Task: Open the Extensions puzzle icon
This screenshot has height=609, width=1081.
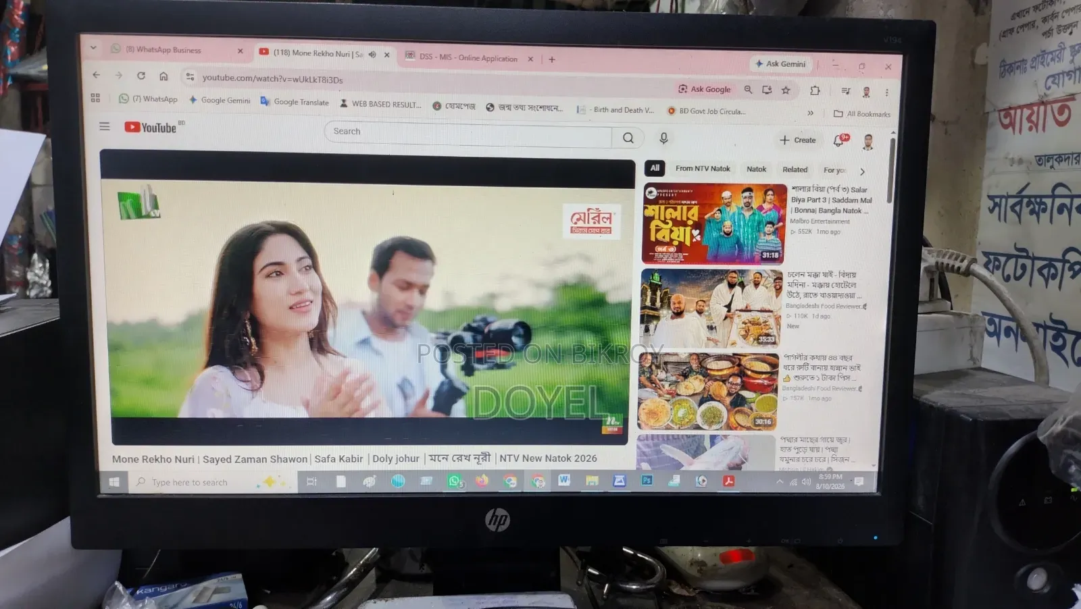Action: pos(815,90)
